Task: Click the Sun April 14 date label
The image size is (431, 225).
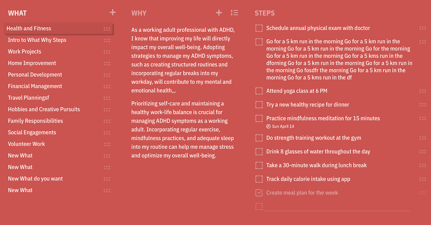Action: pyautogui.click(x=280, y=126)
